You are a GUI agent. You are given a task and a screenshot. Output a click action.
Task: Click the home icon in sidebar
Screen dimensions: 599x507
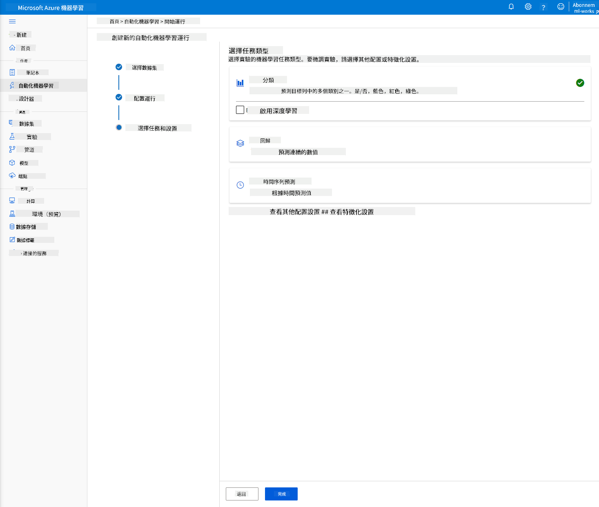[12, 48]
